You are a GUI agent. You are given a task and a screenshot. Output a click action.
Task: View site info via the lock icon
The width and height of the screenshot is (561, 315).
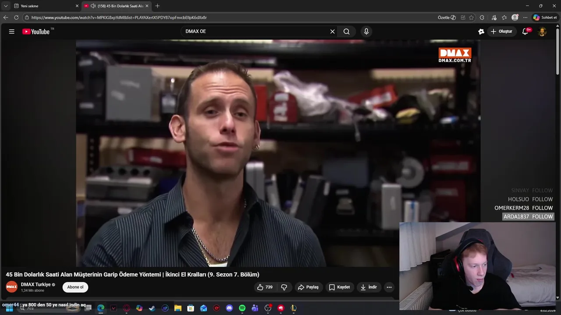(27, 17)
